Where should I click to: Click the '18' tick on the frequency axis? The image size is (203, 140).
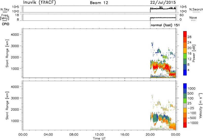17,15
